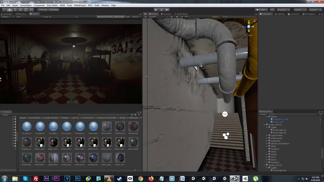The height and width of the screenshot is (182, 324).
Task: Click the Pause button
Action: pyautogui.click(x=161, y=10)
